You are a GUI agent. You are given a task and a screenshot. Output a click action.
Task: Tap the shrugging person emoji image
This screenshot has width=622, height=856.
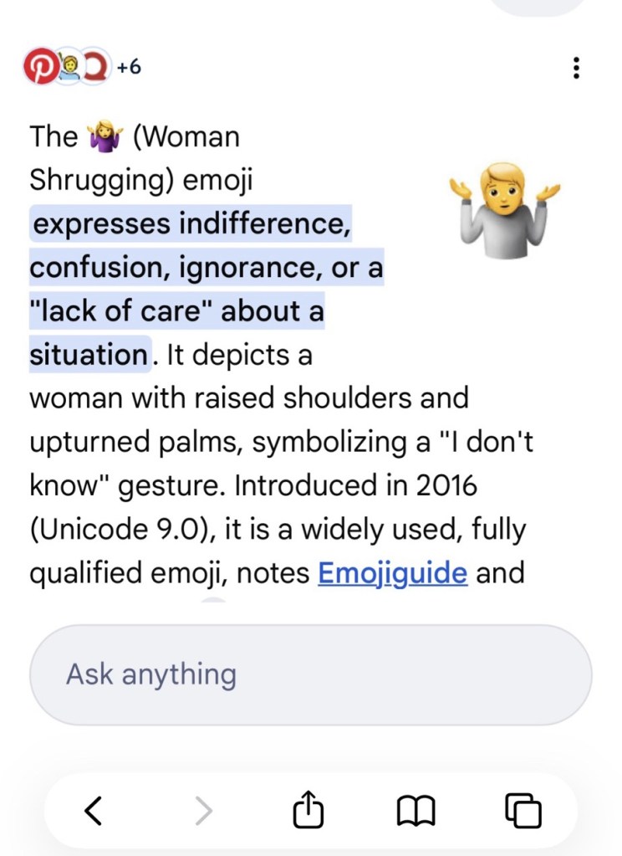tap(504, 204)
